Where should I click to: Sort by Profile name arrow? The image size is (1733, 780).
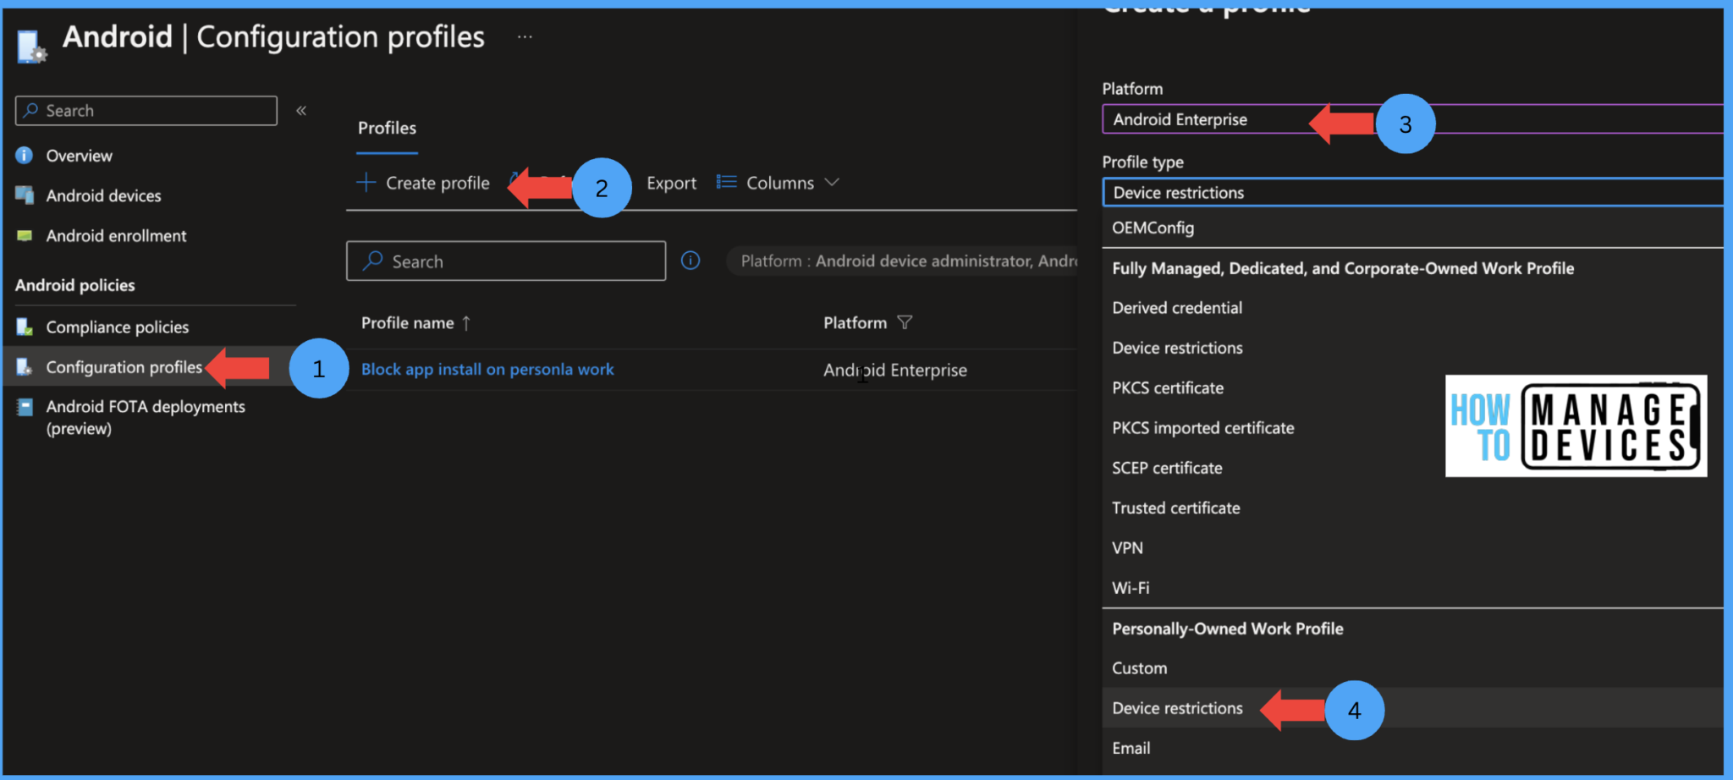466,322
